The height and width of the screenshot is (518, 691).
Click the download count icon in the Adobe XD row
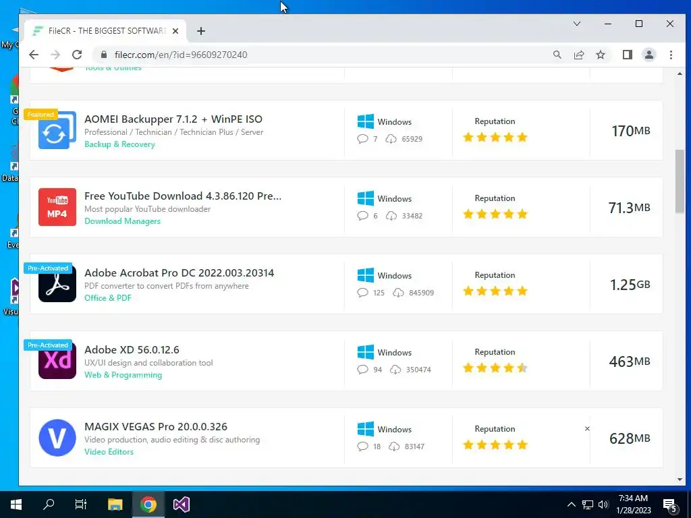click(x=395, y=370)
